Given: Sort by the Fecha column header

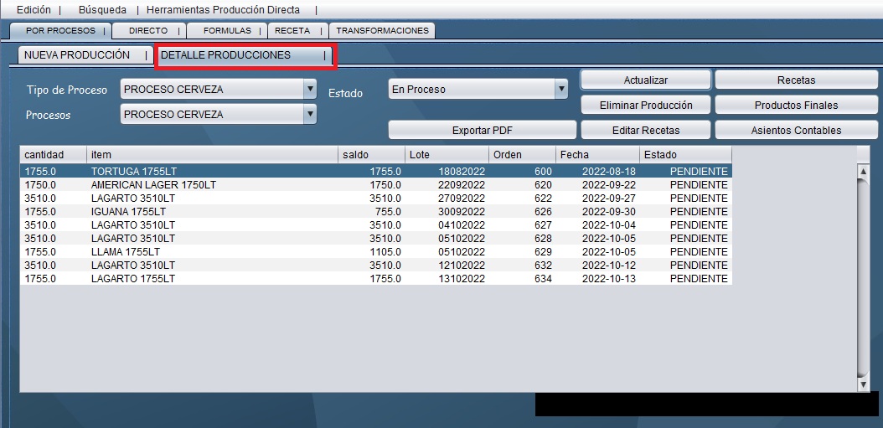Looking at the screenshot, I should [x=597, y=155].
